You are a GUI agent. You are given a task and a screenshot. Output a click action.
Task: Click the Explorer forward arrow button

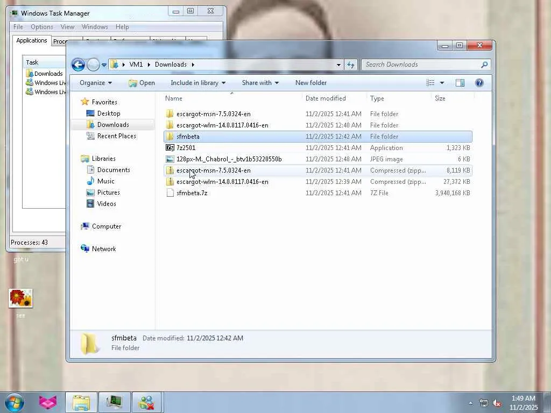pyautogui.click(x=93, y=65)
